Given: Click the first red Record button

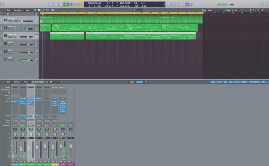Looking at the screenshot, I should coord(71,4).
